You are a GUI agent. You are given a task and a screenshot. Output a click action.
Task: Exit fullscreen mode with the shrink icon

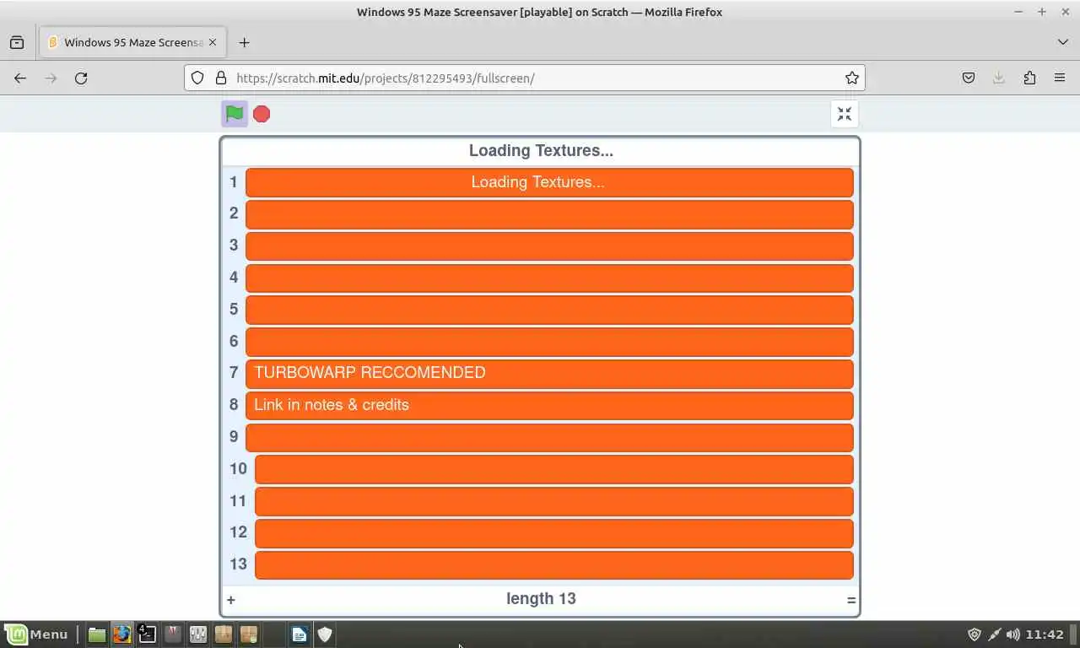(845, 114)
